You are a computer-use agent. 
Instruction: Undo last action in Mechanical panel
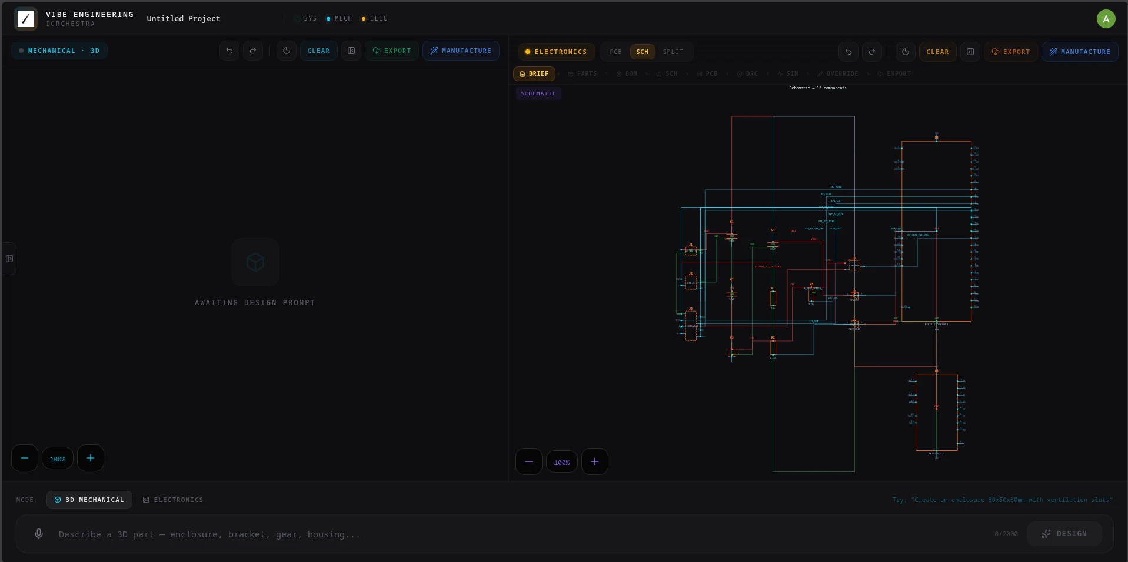pos(229,51)
